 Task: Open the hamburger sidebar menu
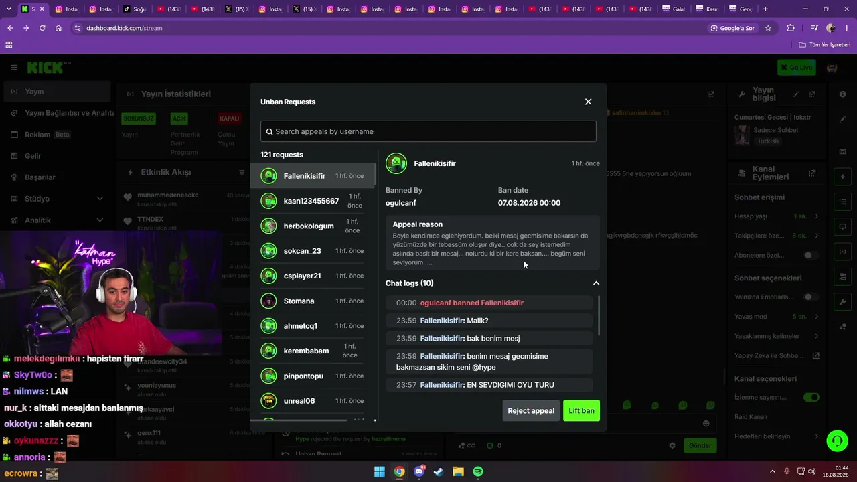click(14, 68)
